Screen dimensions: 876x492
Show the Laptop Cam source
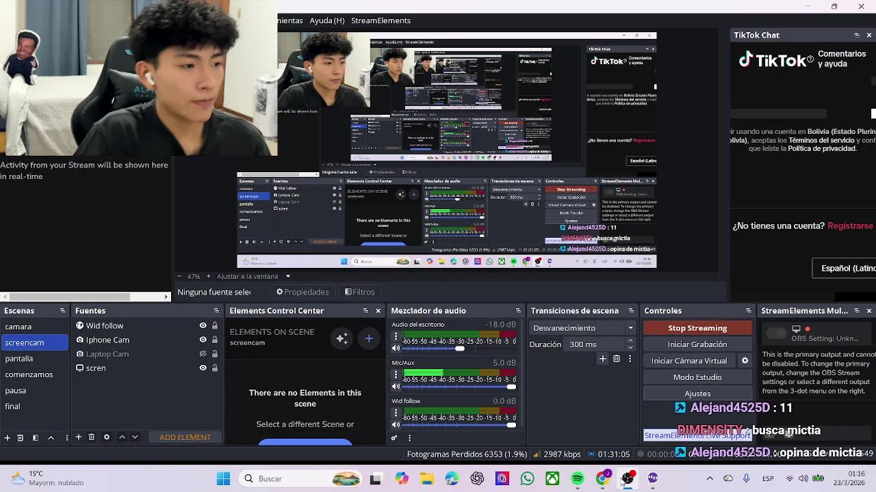203,354
